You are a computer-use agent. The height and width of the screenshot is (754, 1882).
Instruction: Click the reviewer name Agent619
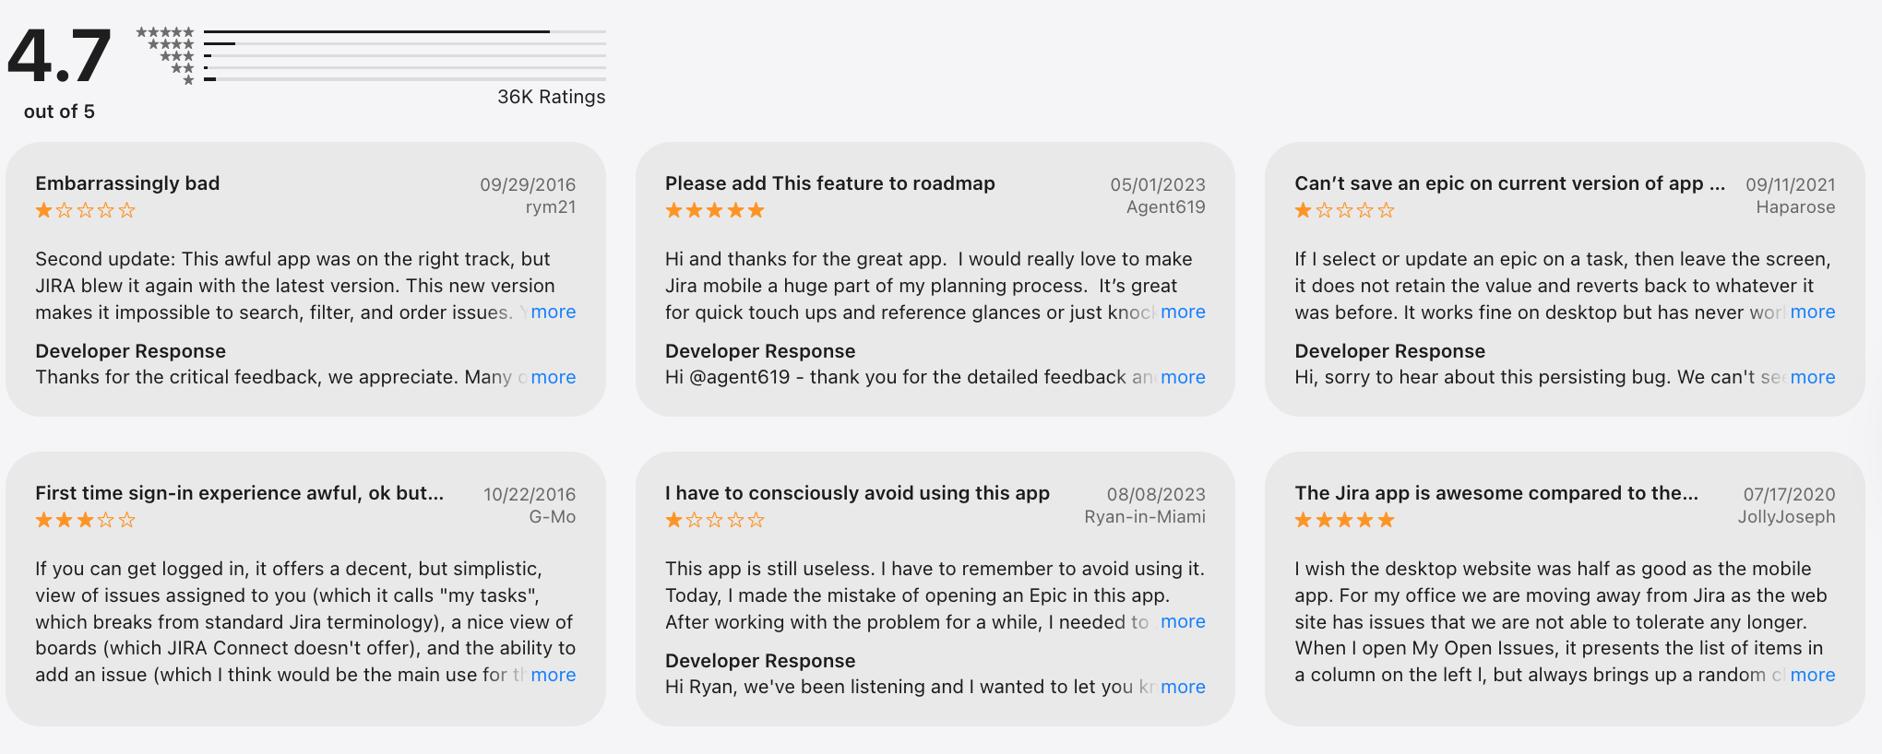point(1164,206)
